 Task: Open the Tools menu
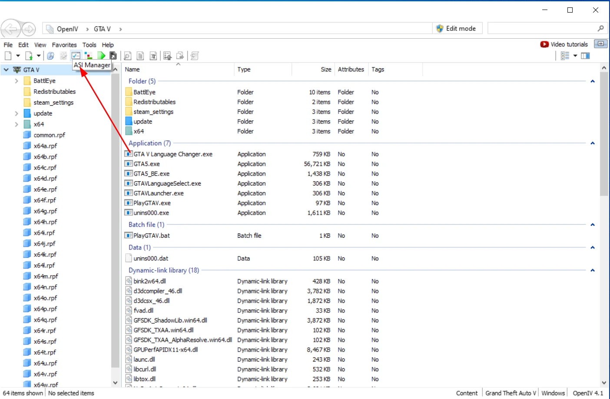pos(90,45)
